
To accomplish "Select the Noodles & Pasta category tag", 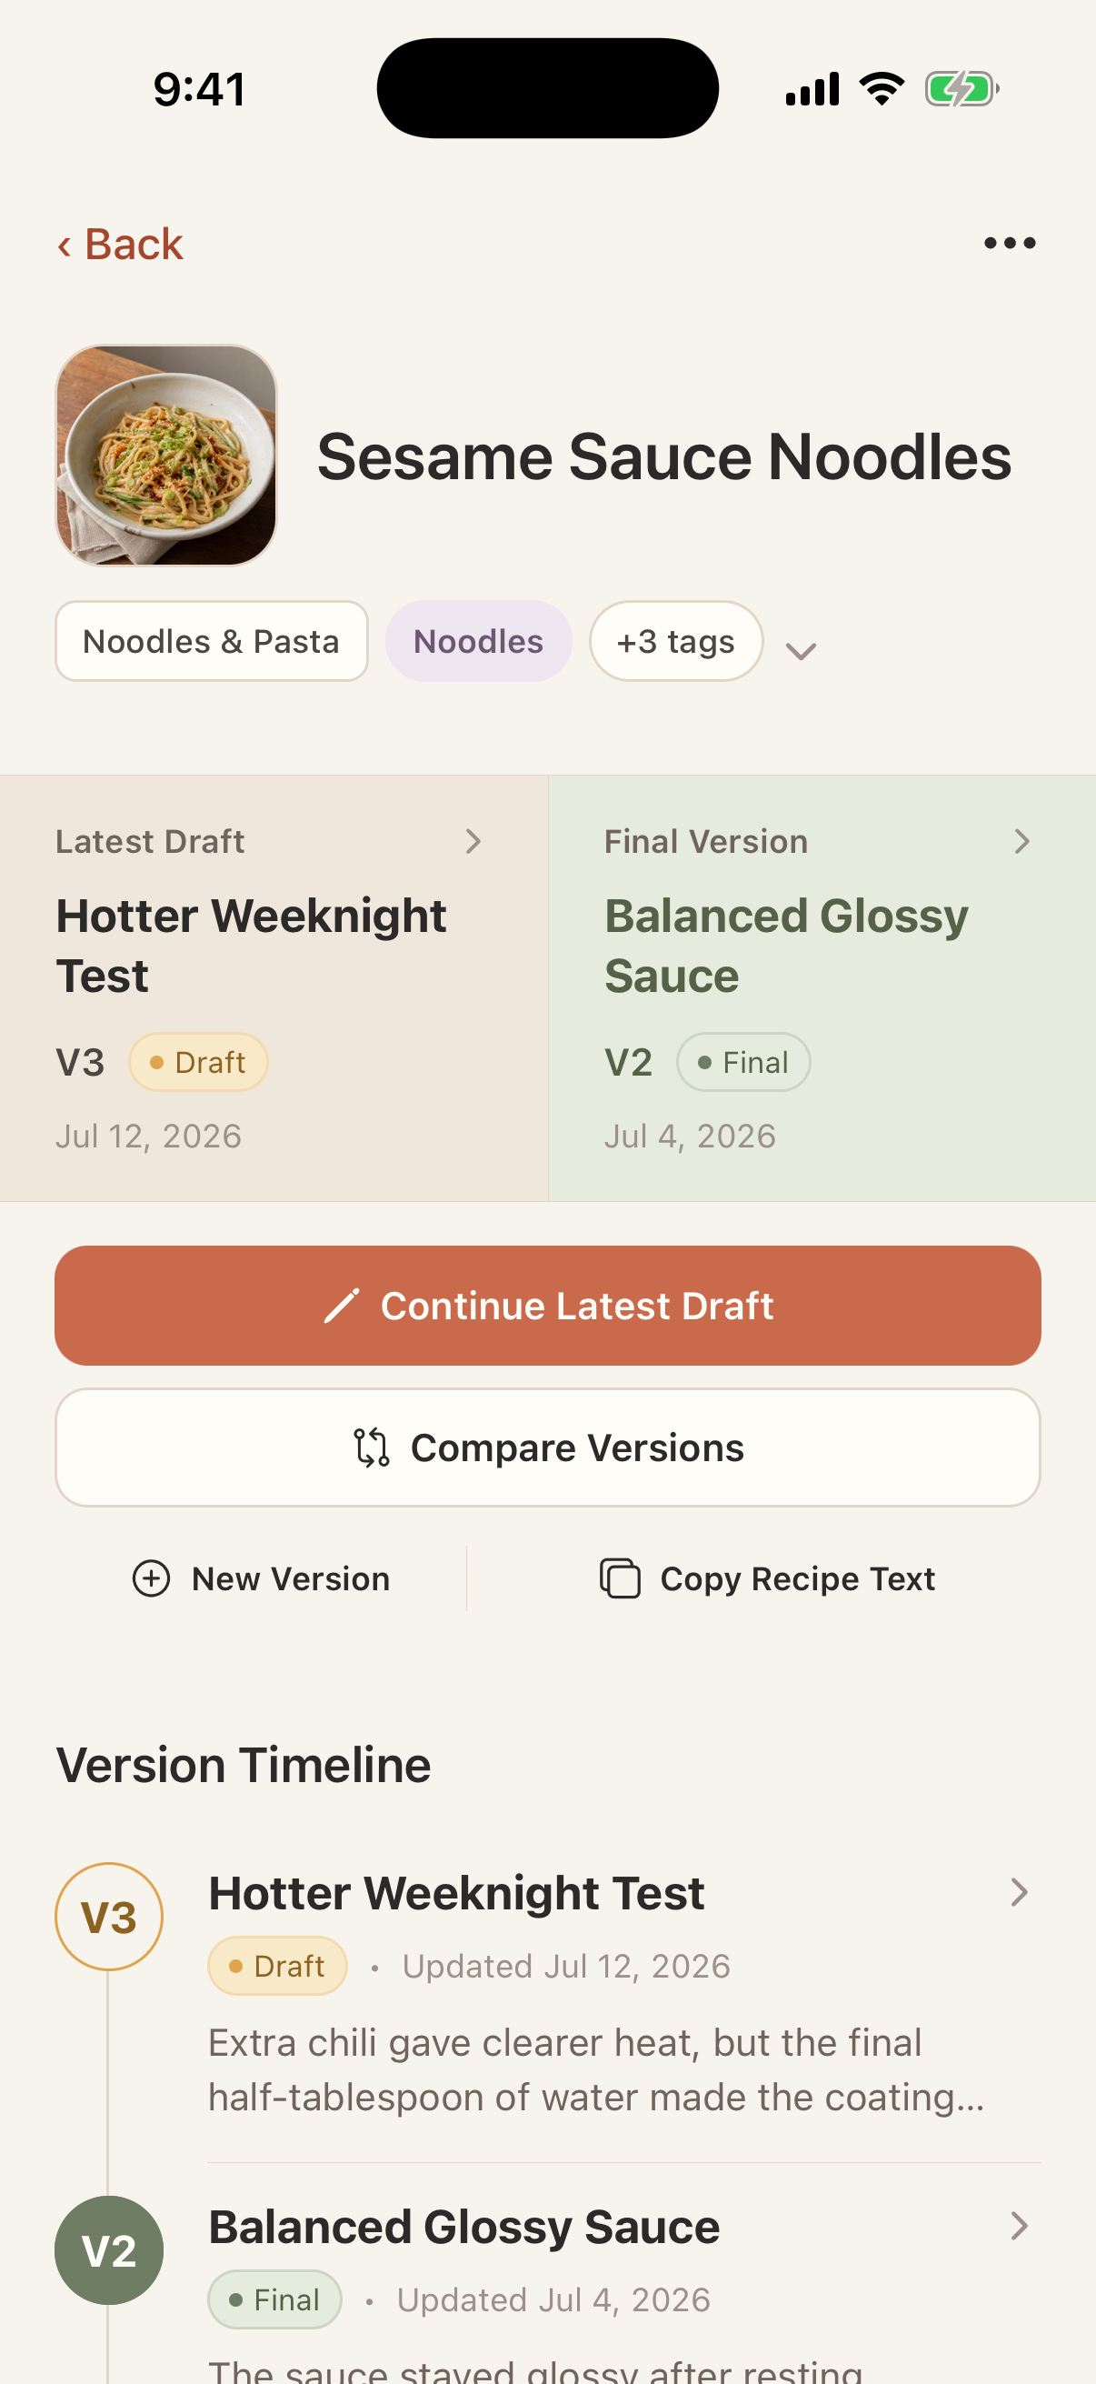I will tap(212, 641).
